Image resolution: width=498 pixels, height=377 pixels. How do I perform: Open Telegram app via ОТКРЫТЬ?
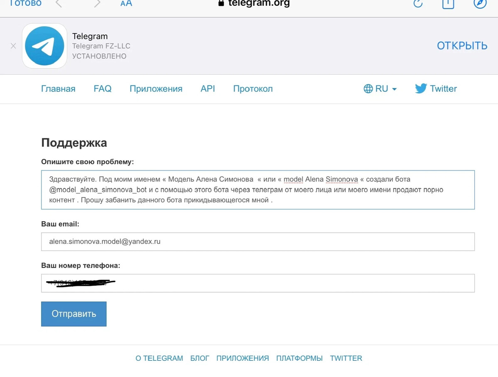462,46
